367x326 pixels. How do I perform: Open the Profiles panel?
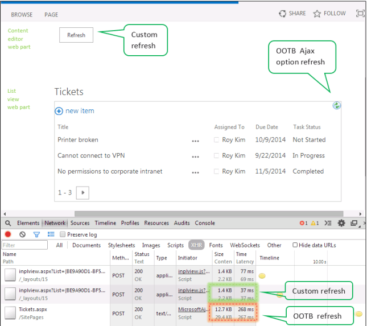[130, 223]
